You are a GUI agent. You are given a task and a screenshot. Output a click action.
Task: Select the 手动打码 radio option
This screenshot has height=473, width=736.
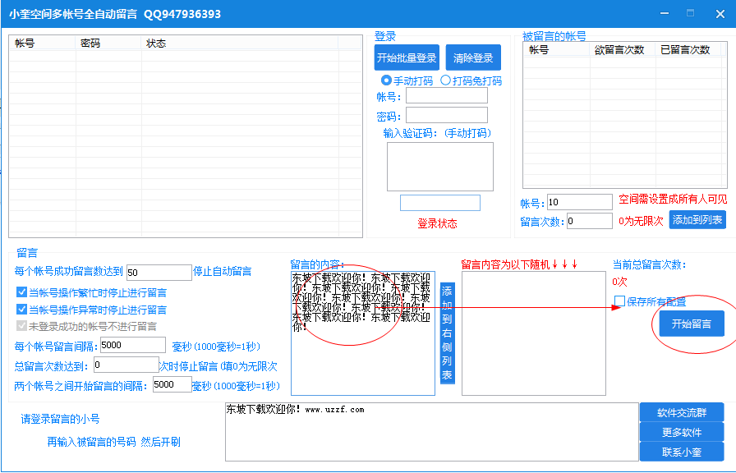click(x=407, y=80)
